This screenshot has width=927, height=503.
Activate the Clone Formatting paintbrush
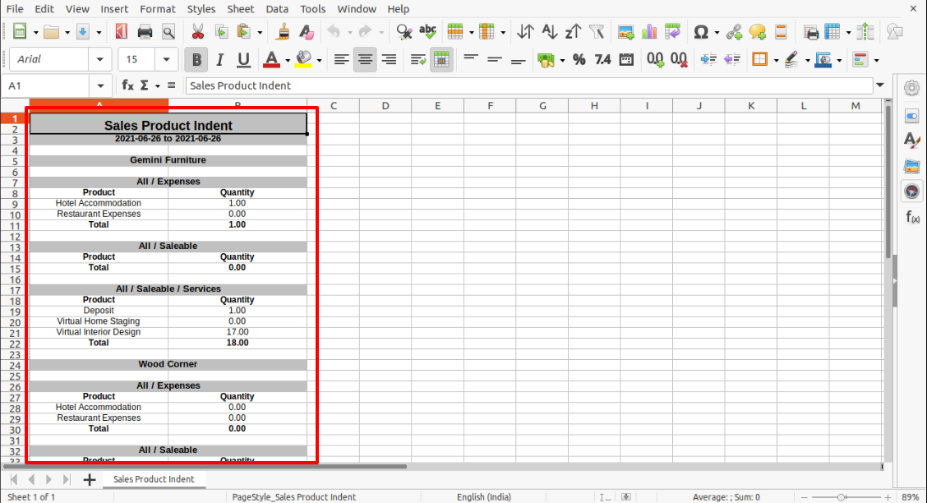pos(283,31)
